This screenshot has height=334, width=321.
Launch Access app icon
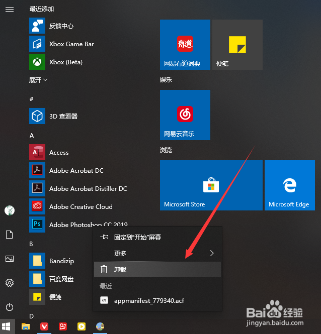[x=37, y=152]
